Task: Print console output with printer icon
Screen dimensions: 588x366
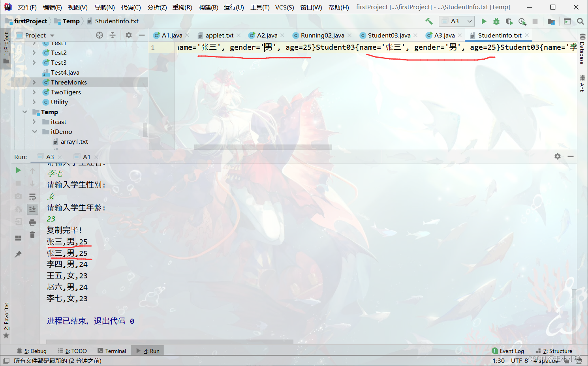Action: coord(32,223)
